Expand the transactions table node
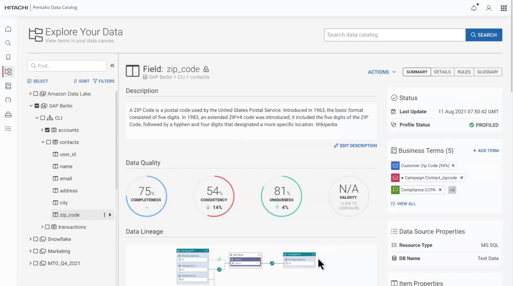The height and width of the screenshot is (286, 513). click(x=42, y=227)
